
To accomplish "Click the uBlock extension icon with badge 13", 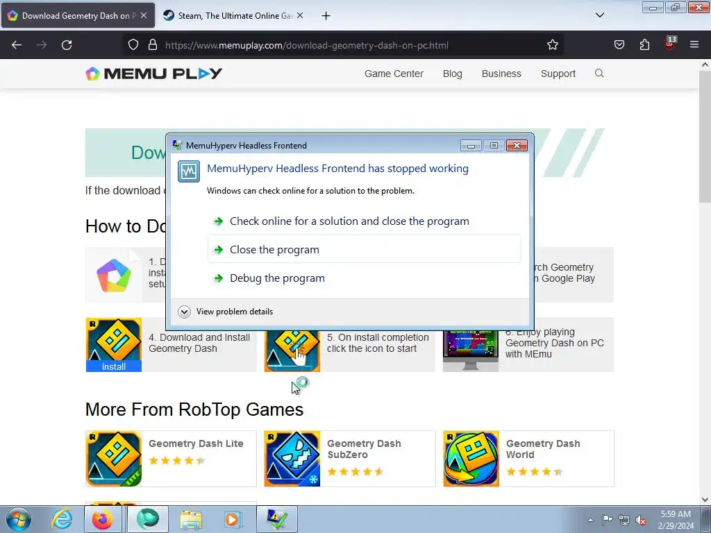I will click(x=670, y=44).
